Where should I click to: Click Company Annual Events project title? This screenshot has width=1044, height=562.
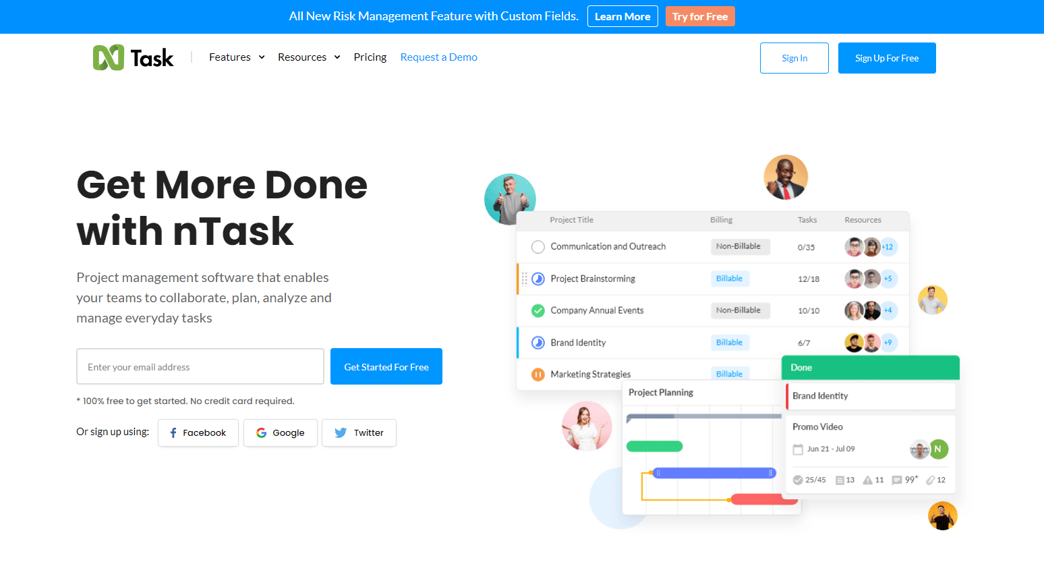click(x=597, y=310)
